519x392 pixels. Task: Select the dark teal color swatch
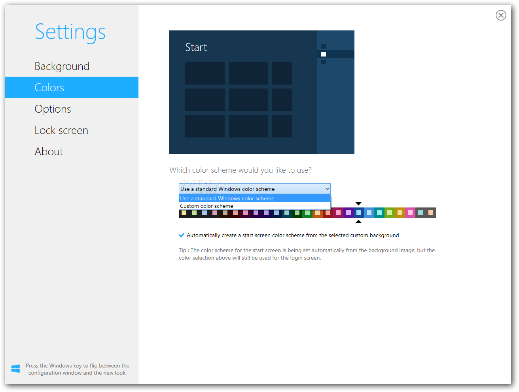click(x=287, y=213)
